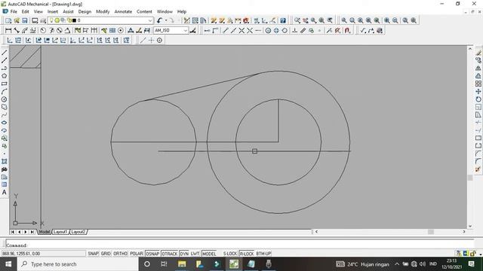Click R-LOCK in the status bar

pos(247,254)
